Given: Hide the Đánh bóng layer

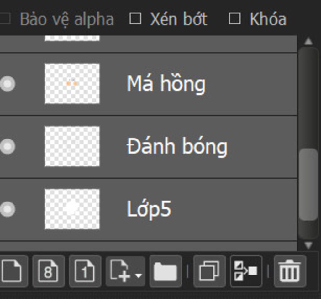Looking at the screenshot, I should (x=8, y=146).
